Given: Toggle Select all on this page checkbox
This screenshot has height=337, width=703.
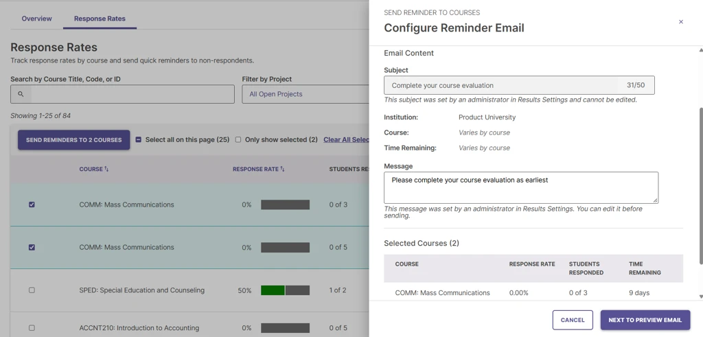Looking at the screenshot, I should 139,139.
